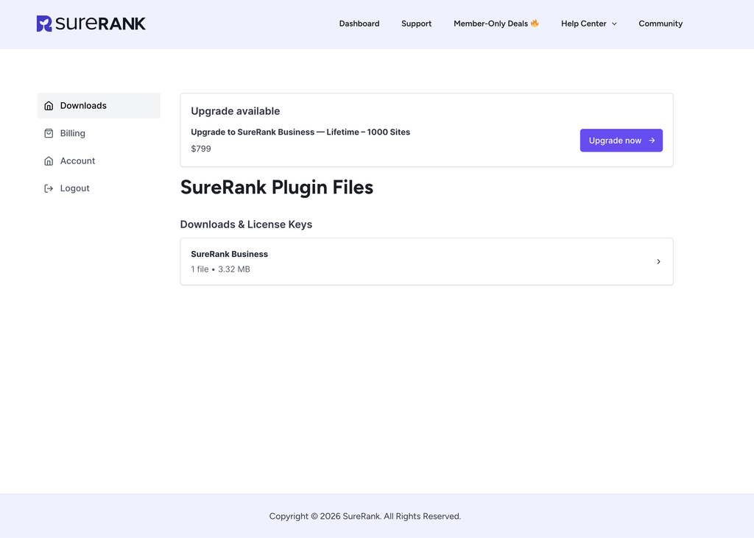
Task: Click the 'Upgrade to SureRank Business — Lifetime' text
Action: pos(300,132)
